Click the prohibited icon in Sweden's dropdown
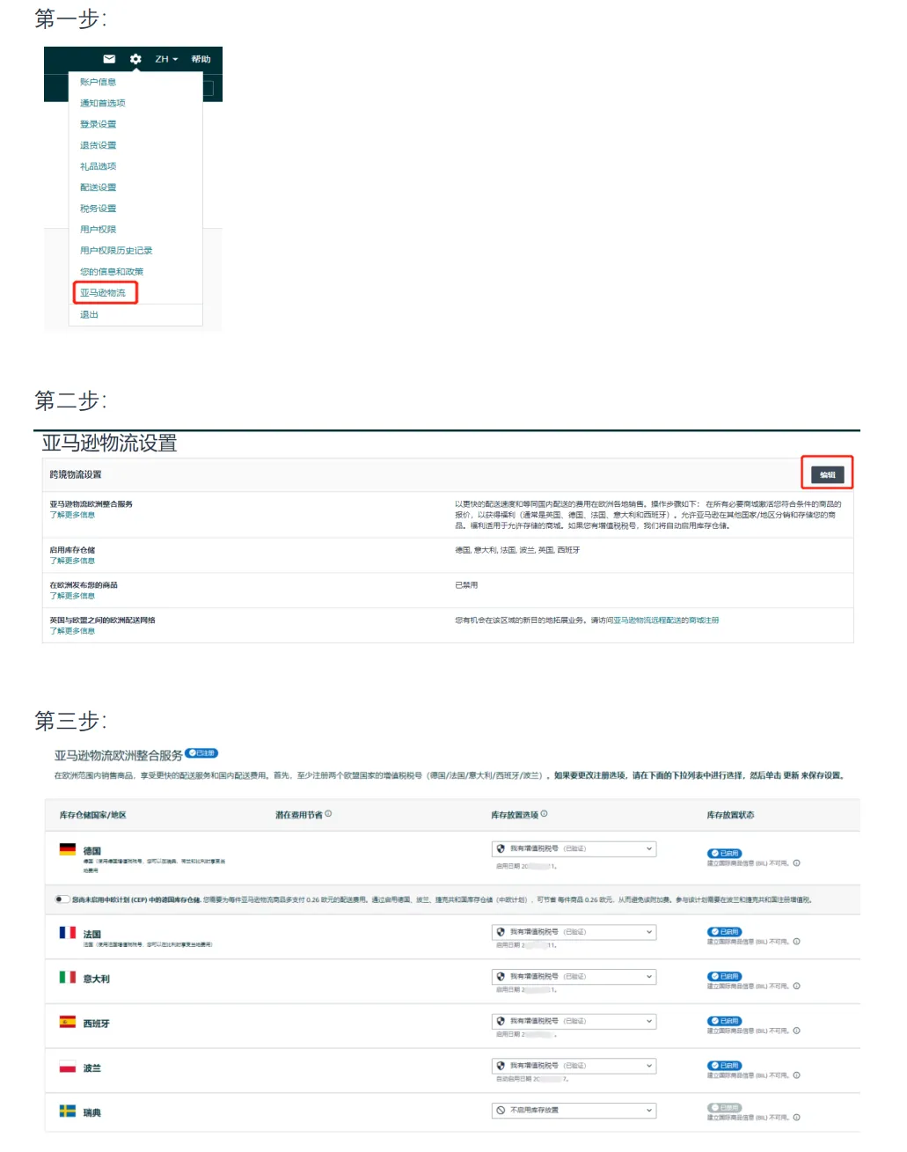The height and width of the screenshot is (1152, 907). [x=501, y=1111]
